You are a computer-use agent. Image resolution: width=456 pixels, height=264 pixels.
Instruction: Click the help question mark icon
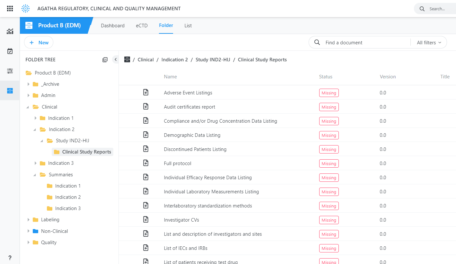pyautogui.click(x=10, y=258)
